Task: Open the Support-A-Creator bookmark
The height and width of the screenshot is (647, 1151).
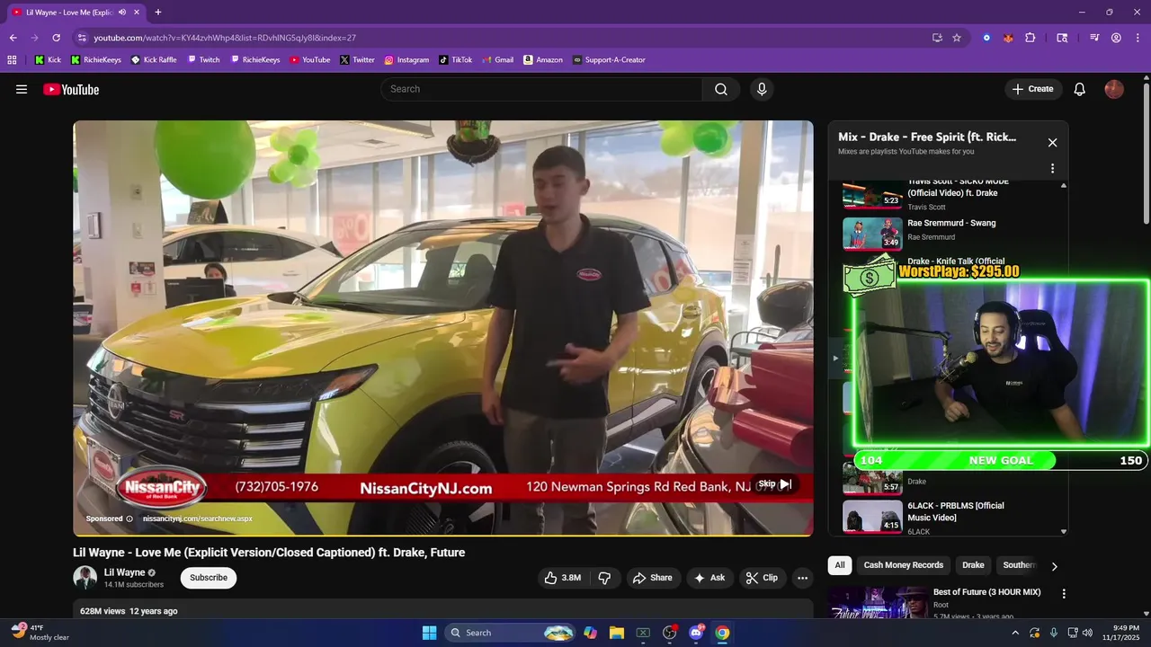Action: coord(609,60)
